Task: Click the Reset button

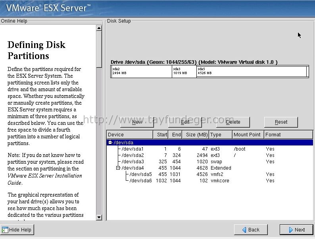Action: [281, 122]
